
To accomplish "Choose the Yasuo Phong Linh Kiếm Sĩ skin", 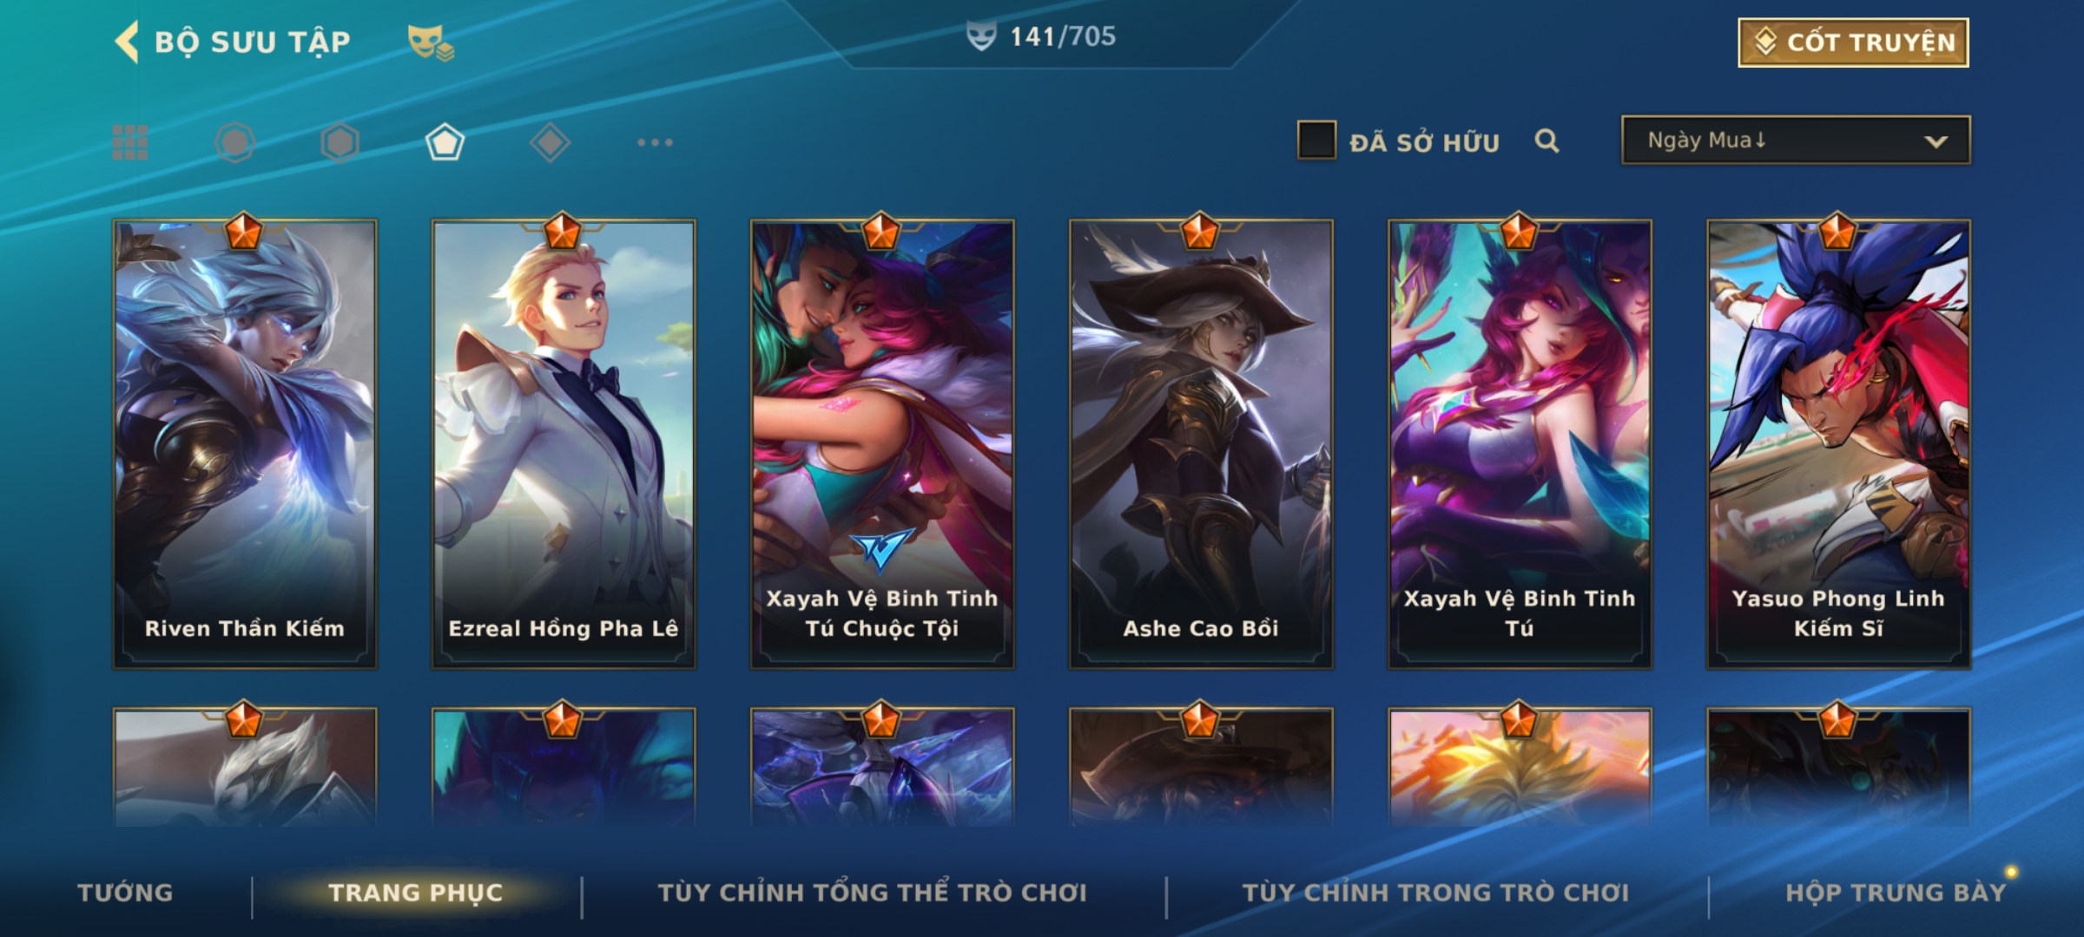I will click(1838, 443).
